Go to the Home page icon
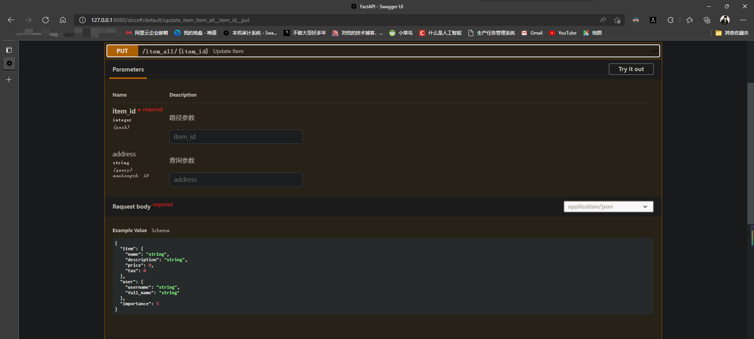Image resolution: width=754 pixels, height=339 pixels. (x=63, y=20)
